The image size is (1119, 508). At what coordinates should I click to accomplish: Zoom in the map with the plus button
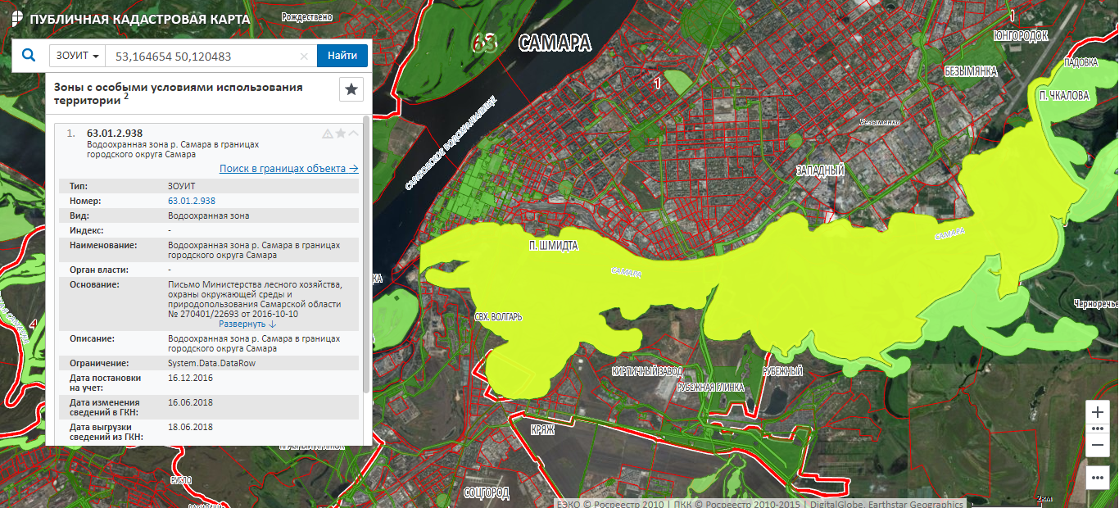pos(1098,412)
